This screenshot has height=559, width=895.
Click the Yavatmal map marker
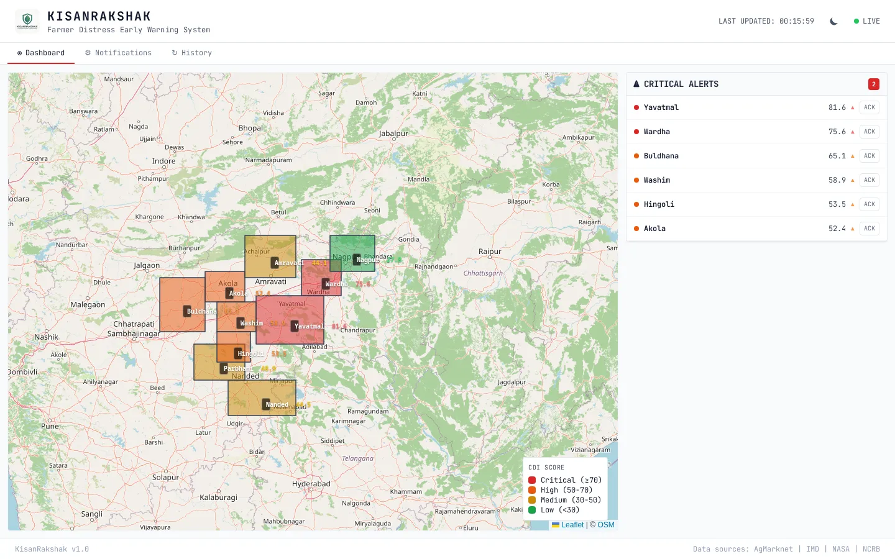[x=295, y=326]
